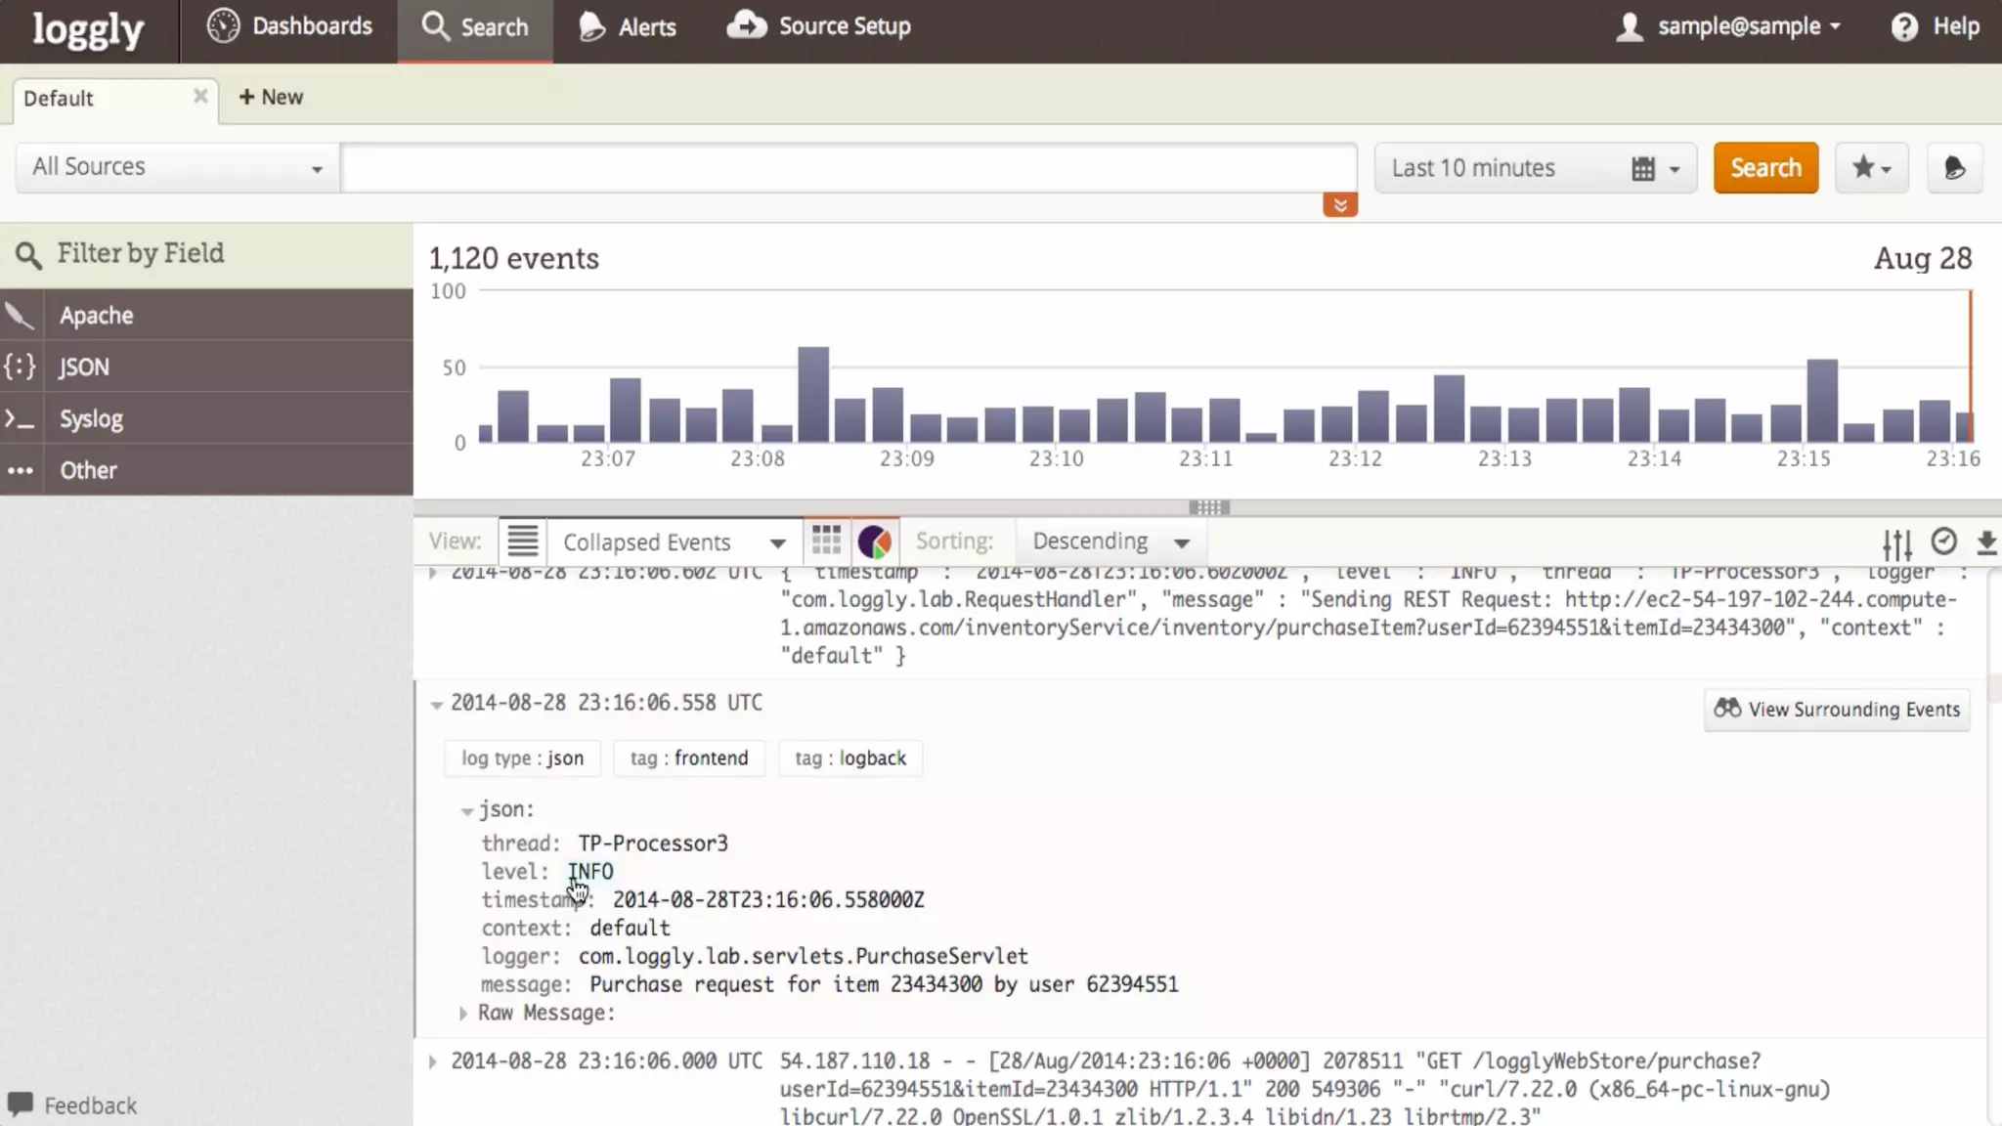Open a New search tab
The image size is (2002, 1126).
(271, 97)
